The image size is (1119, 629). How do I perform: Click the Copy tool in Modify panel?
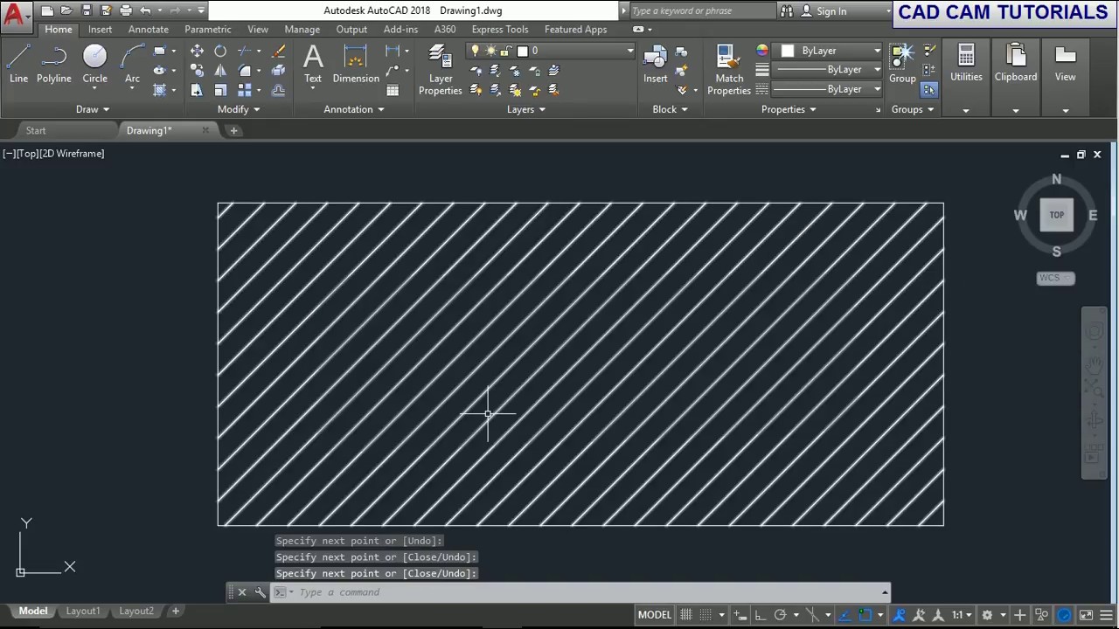[197, 71]
